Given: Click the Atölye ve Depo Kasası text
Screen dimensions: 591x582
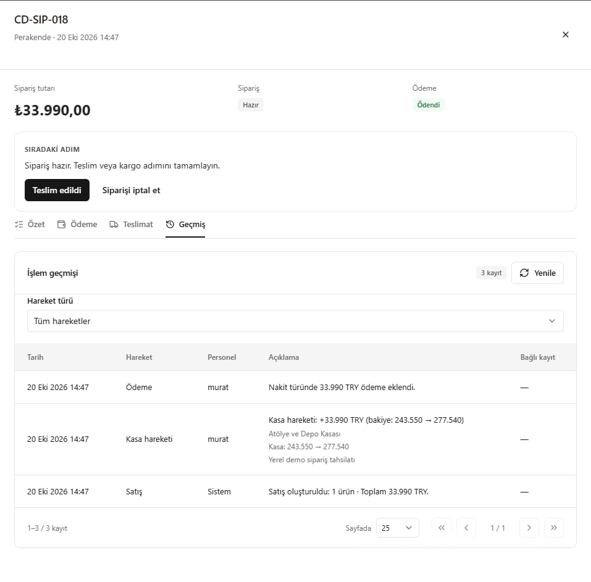Looking at the screenshot, I should (304, 434).
